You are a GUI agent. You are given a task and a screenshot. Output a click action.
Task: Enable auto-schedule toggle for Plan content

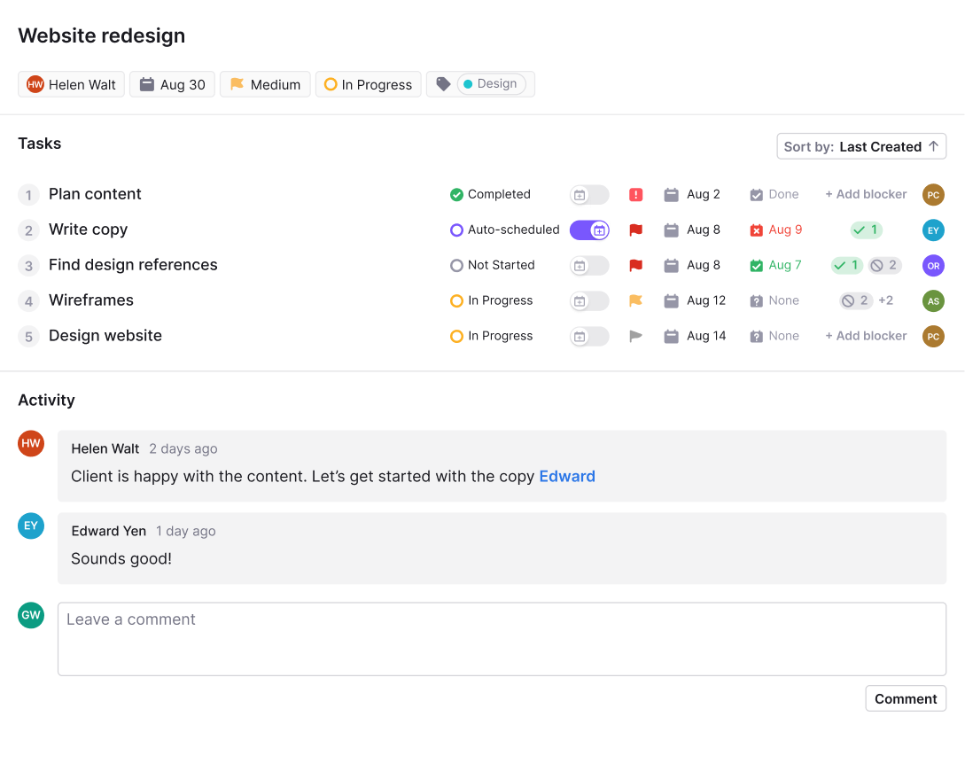[x=589, y=195]
